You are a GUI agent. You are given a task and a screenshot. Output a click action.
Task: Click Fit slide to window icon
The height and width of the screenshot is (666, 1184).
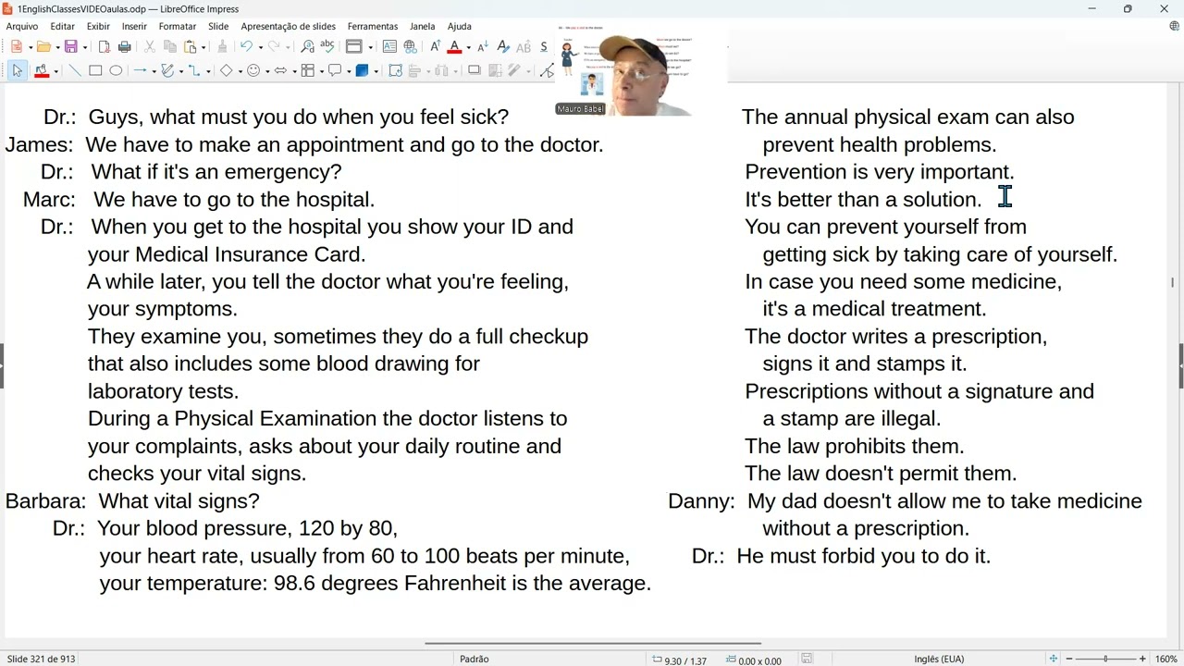[x=1053, y=659]
